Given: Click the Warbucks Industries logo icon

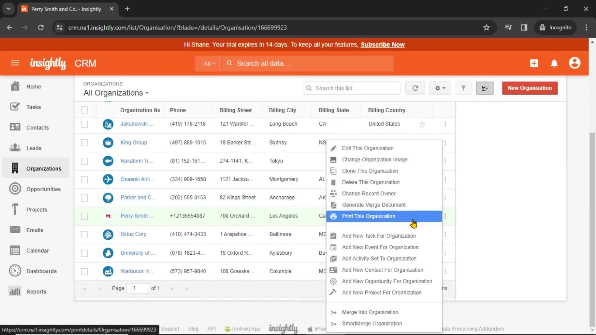Looking at the screenshot, I should [108, 271].
